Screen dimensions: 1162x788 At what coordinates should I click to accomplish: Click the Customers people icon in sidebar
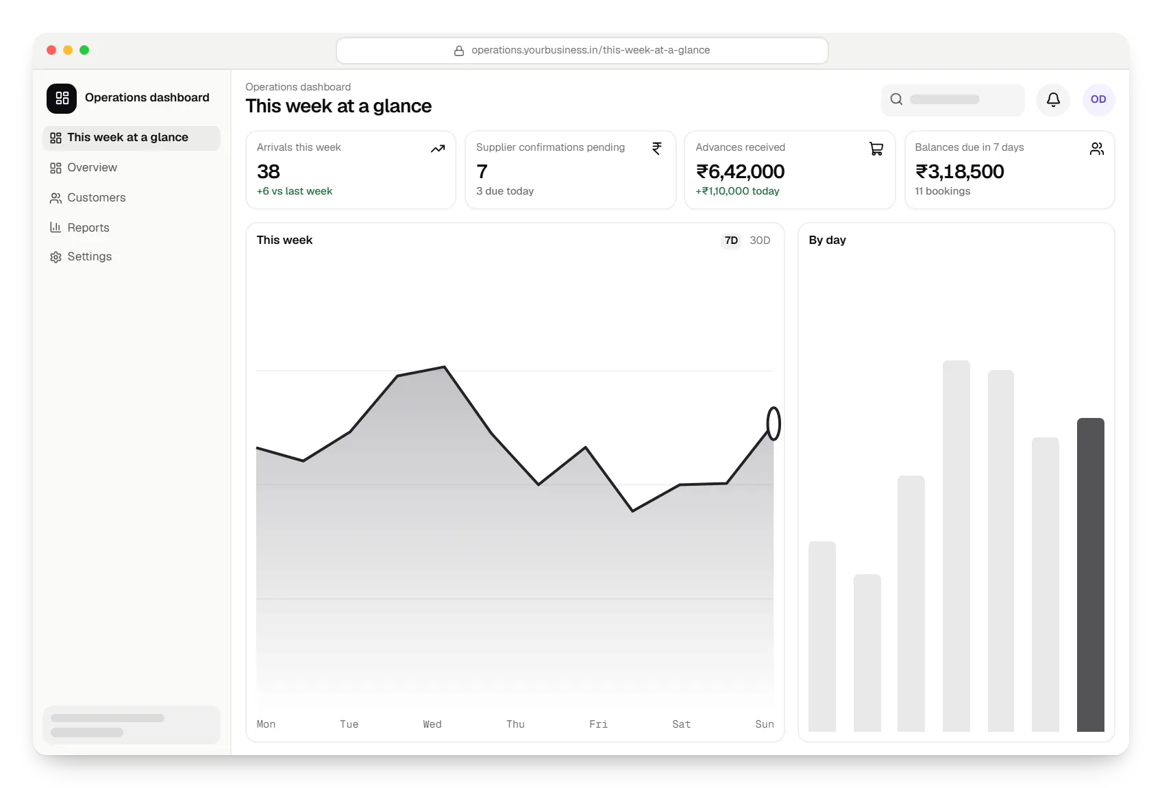(55, 198)
